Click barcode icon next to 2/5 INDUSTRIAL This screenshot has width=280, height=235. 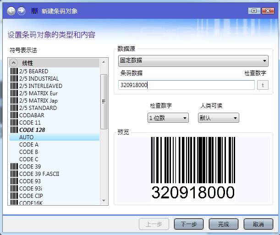click(14, 78)
